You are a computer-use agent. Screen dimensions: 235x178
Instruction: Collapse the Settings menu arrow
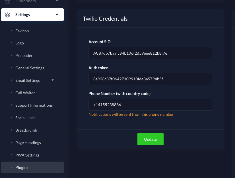(57, 15)
